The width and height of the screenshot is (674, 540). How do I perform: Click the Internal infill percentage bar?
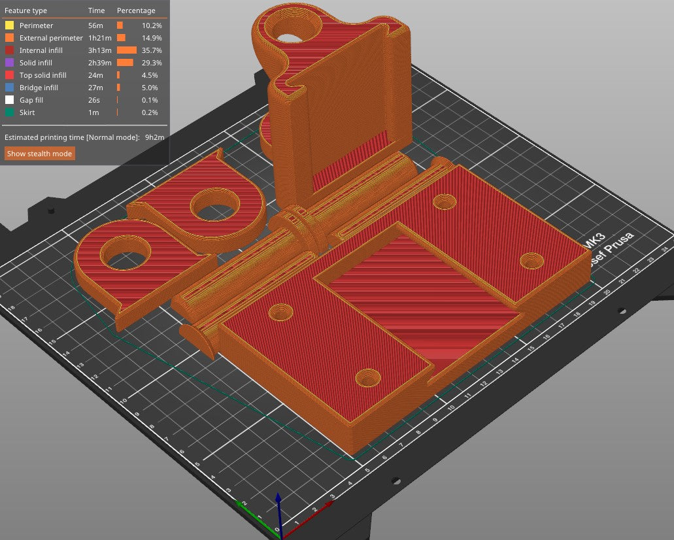tap(127, 50)
